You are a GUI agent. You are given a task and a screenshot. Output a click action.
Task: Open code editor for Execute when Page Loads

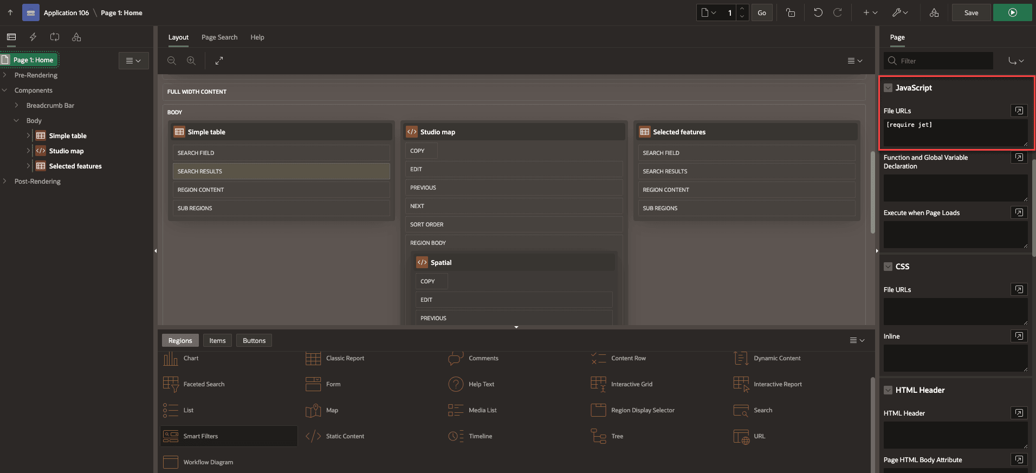pos(1019,212)
